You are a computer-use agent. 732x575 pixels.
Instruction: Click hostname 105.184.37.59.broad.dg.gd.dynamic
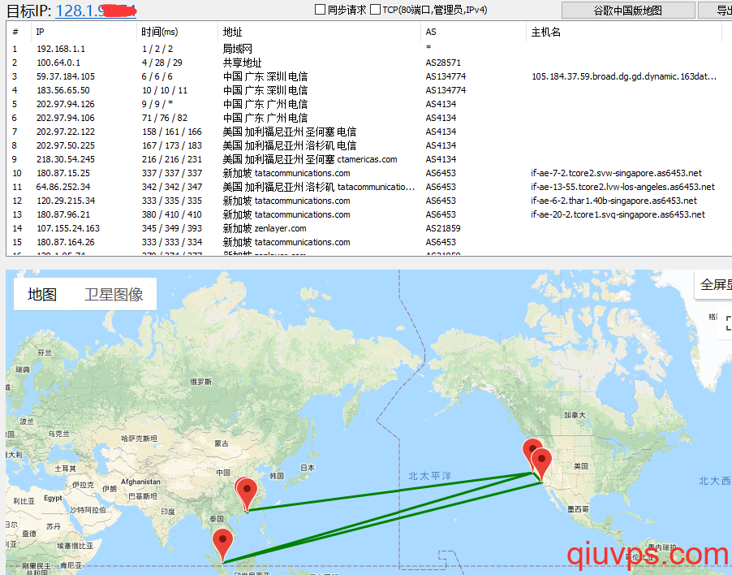pyautogui.click(x=624, y=76)
